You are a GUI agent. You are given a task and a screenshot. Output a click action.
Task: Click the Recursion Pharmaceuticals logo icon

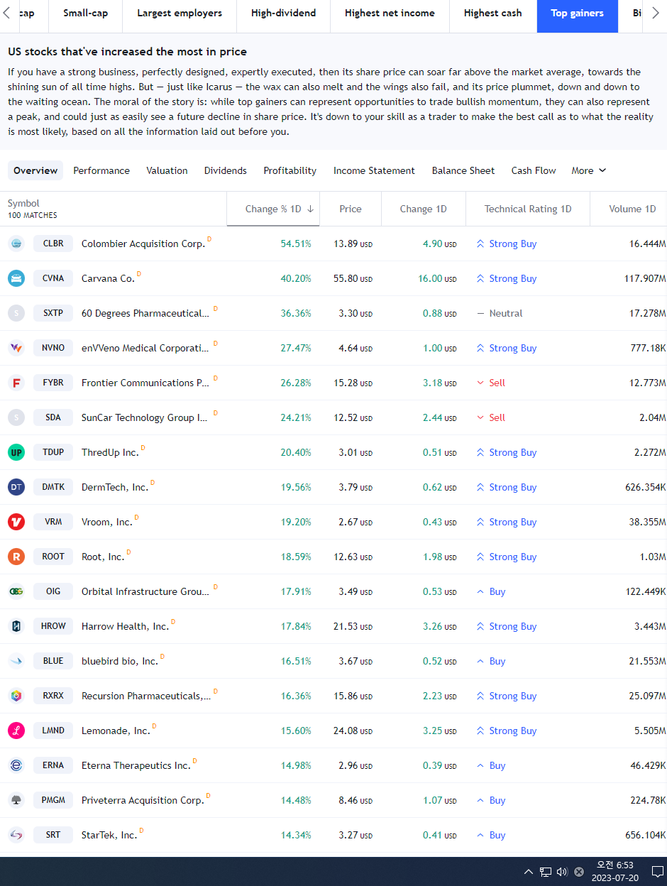(x=16, y=696)
